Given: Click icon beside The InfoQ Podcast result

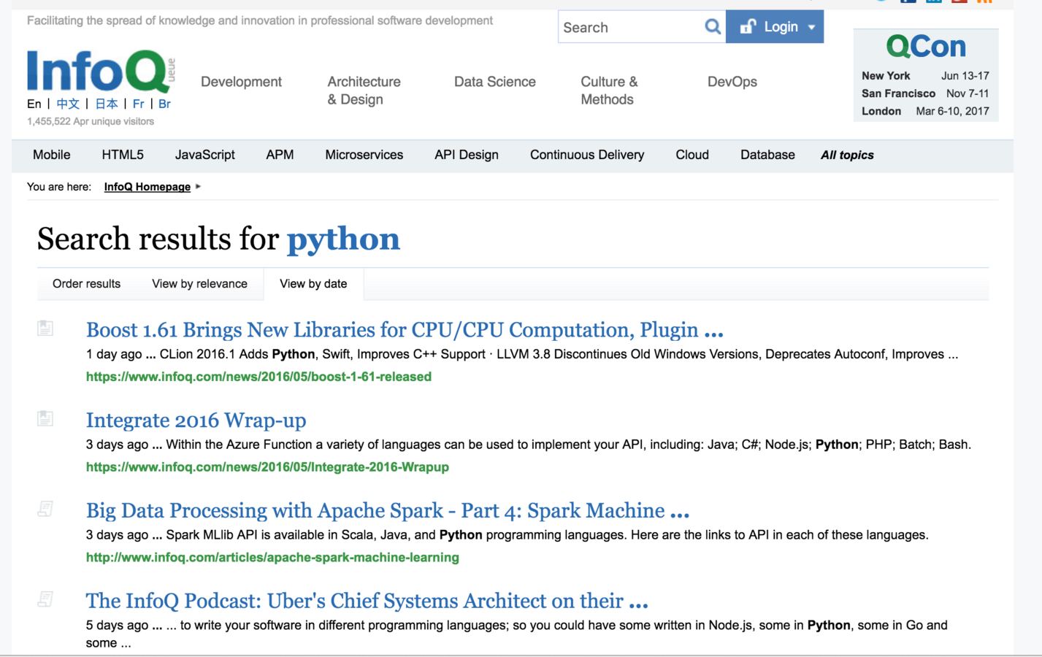Looking at the screenshot, I should tap(45, 599).
